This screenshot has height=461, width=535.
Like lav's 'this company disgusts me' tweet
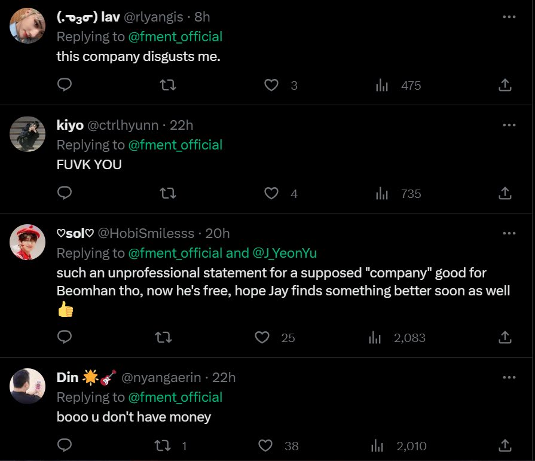[x=271, y=86]
